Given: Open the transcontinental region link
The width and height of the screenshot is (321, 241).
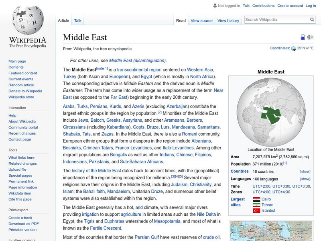Looking at the screenshot, I should 139,69.
